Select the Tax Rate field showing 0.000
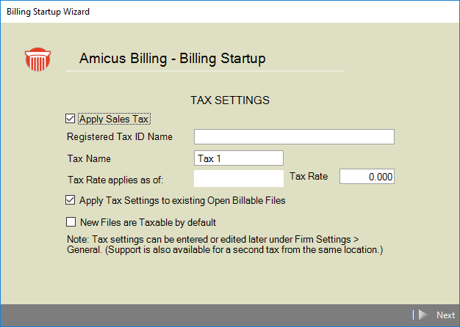This screenshot has width=460, height=327. 367,177
